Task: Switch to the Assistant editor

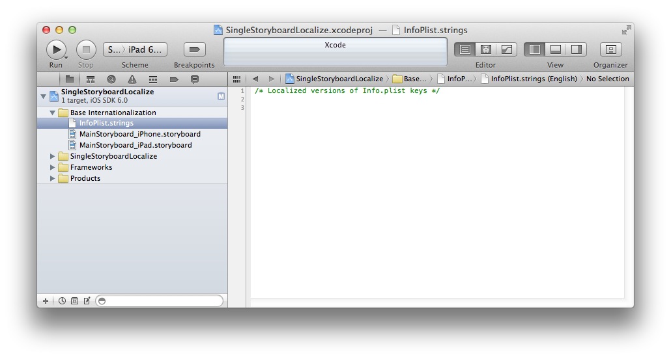Action: click(486, 49)
